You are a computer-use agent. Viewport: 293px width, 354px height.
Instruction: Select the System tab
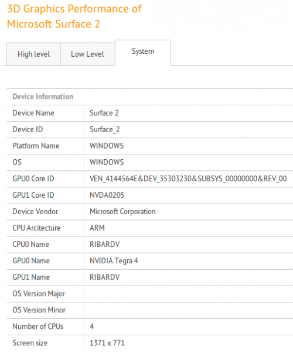tap(143, 51)
